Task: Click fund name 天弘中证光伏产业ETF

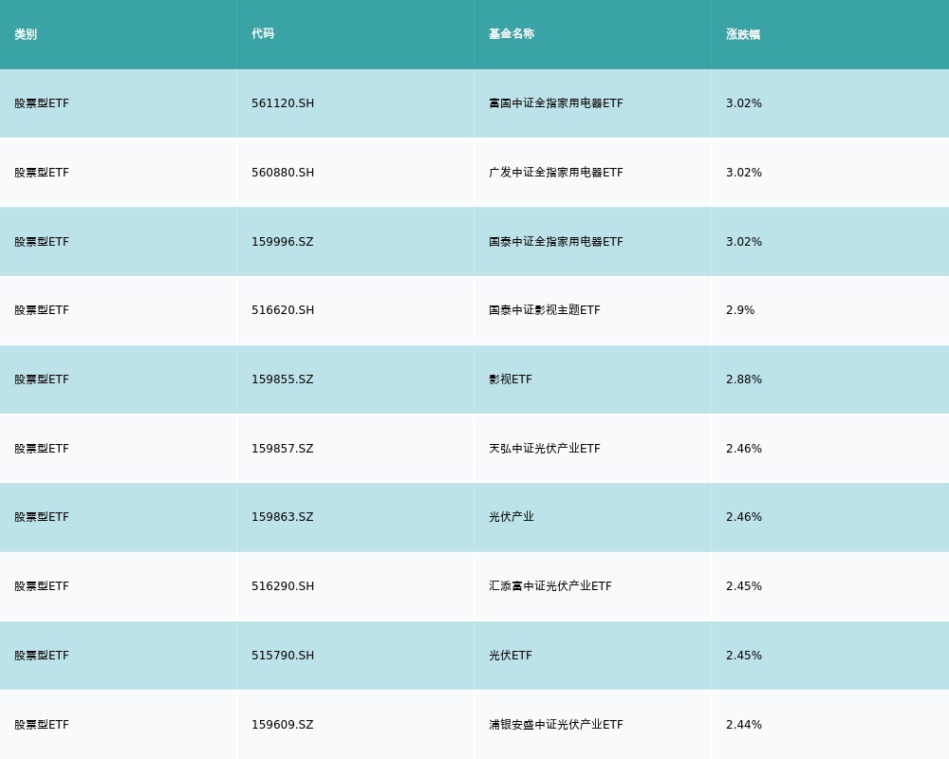Action: pyautogui.click(x=545, y=449)
